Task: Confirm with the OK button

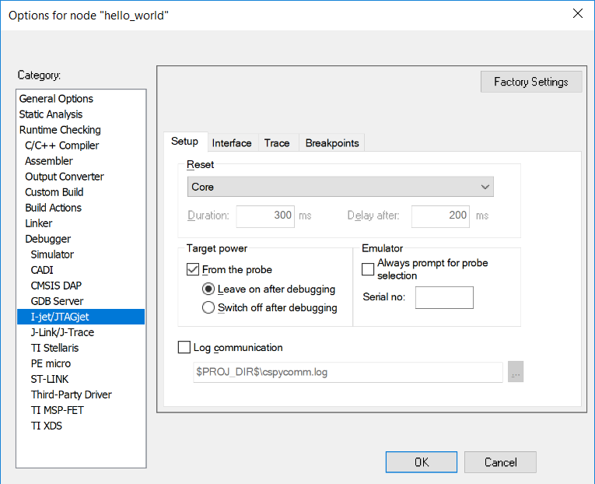Action: 421,462
